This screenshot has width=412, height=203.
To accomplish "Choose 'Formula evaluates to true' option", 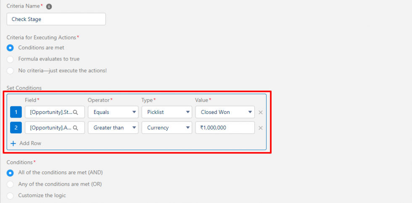I will coord(11,59).
